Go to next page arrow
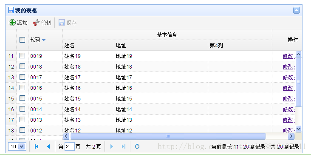This screenshot has height=155, width=311. 111,146
